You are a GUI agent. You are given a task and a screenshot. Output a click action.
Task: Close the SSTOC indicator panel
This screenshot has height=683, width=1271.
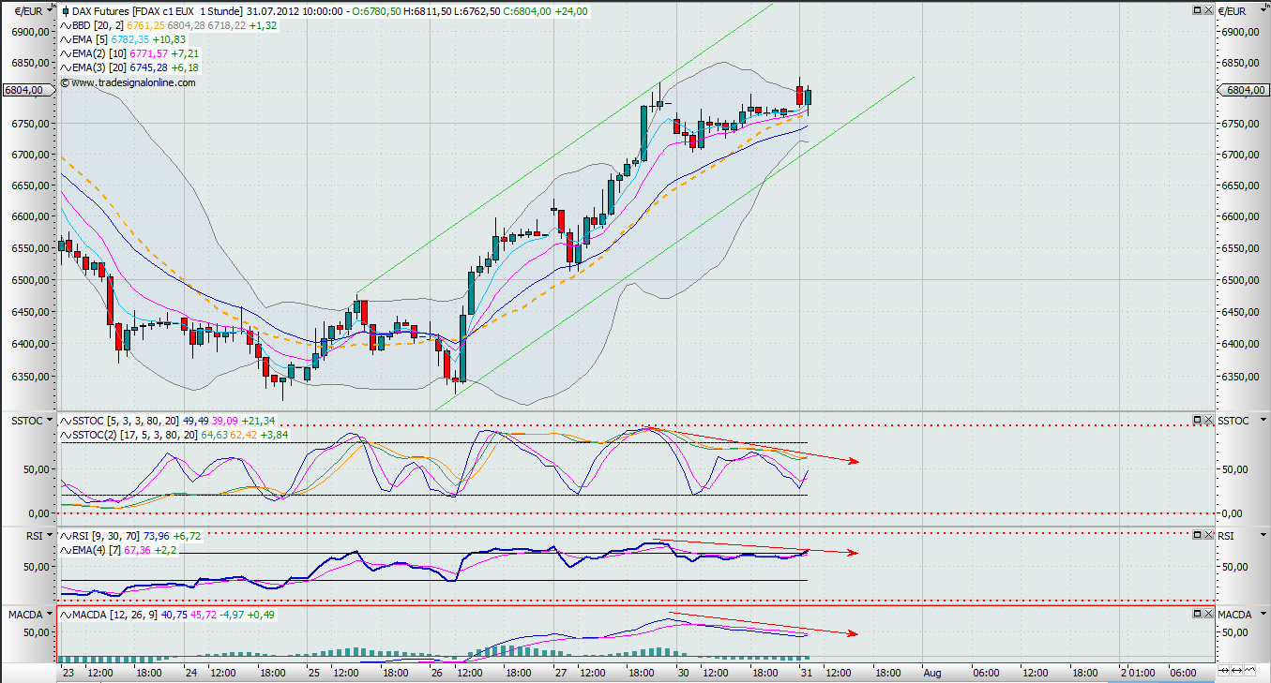pos(1207,421)
